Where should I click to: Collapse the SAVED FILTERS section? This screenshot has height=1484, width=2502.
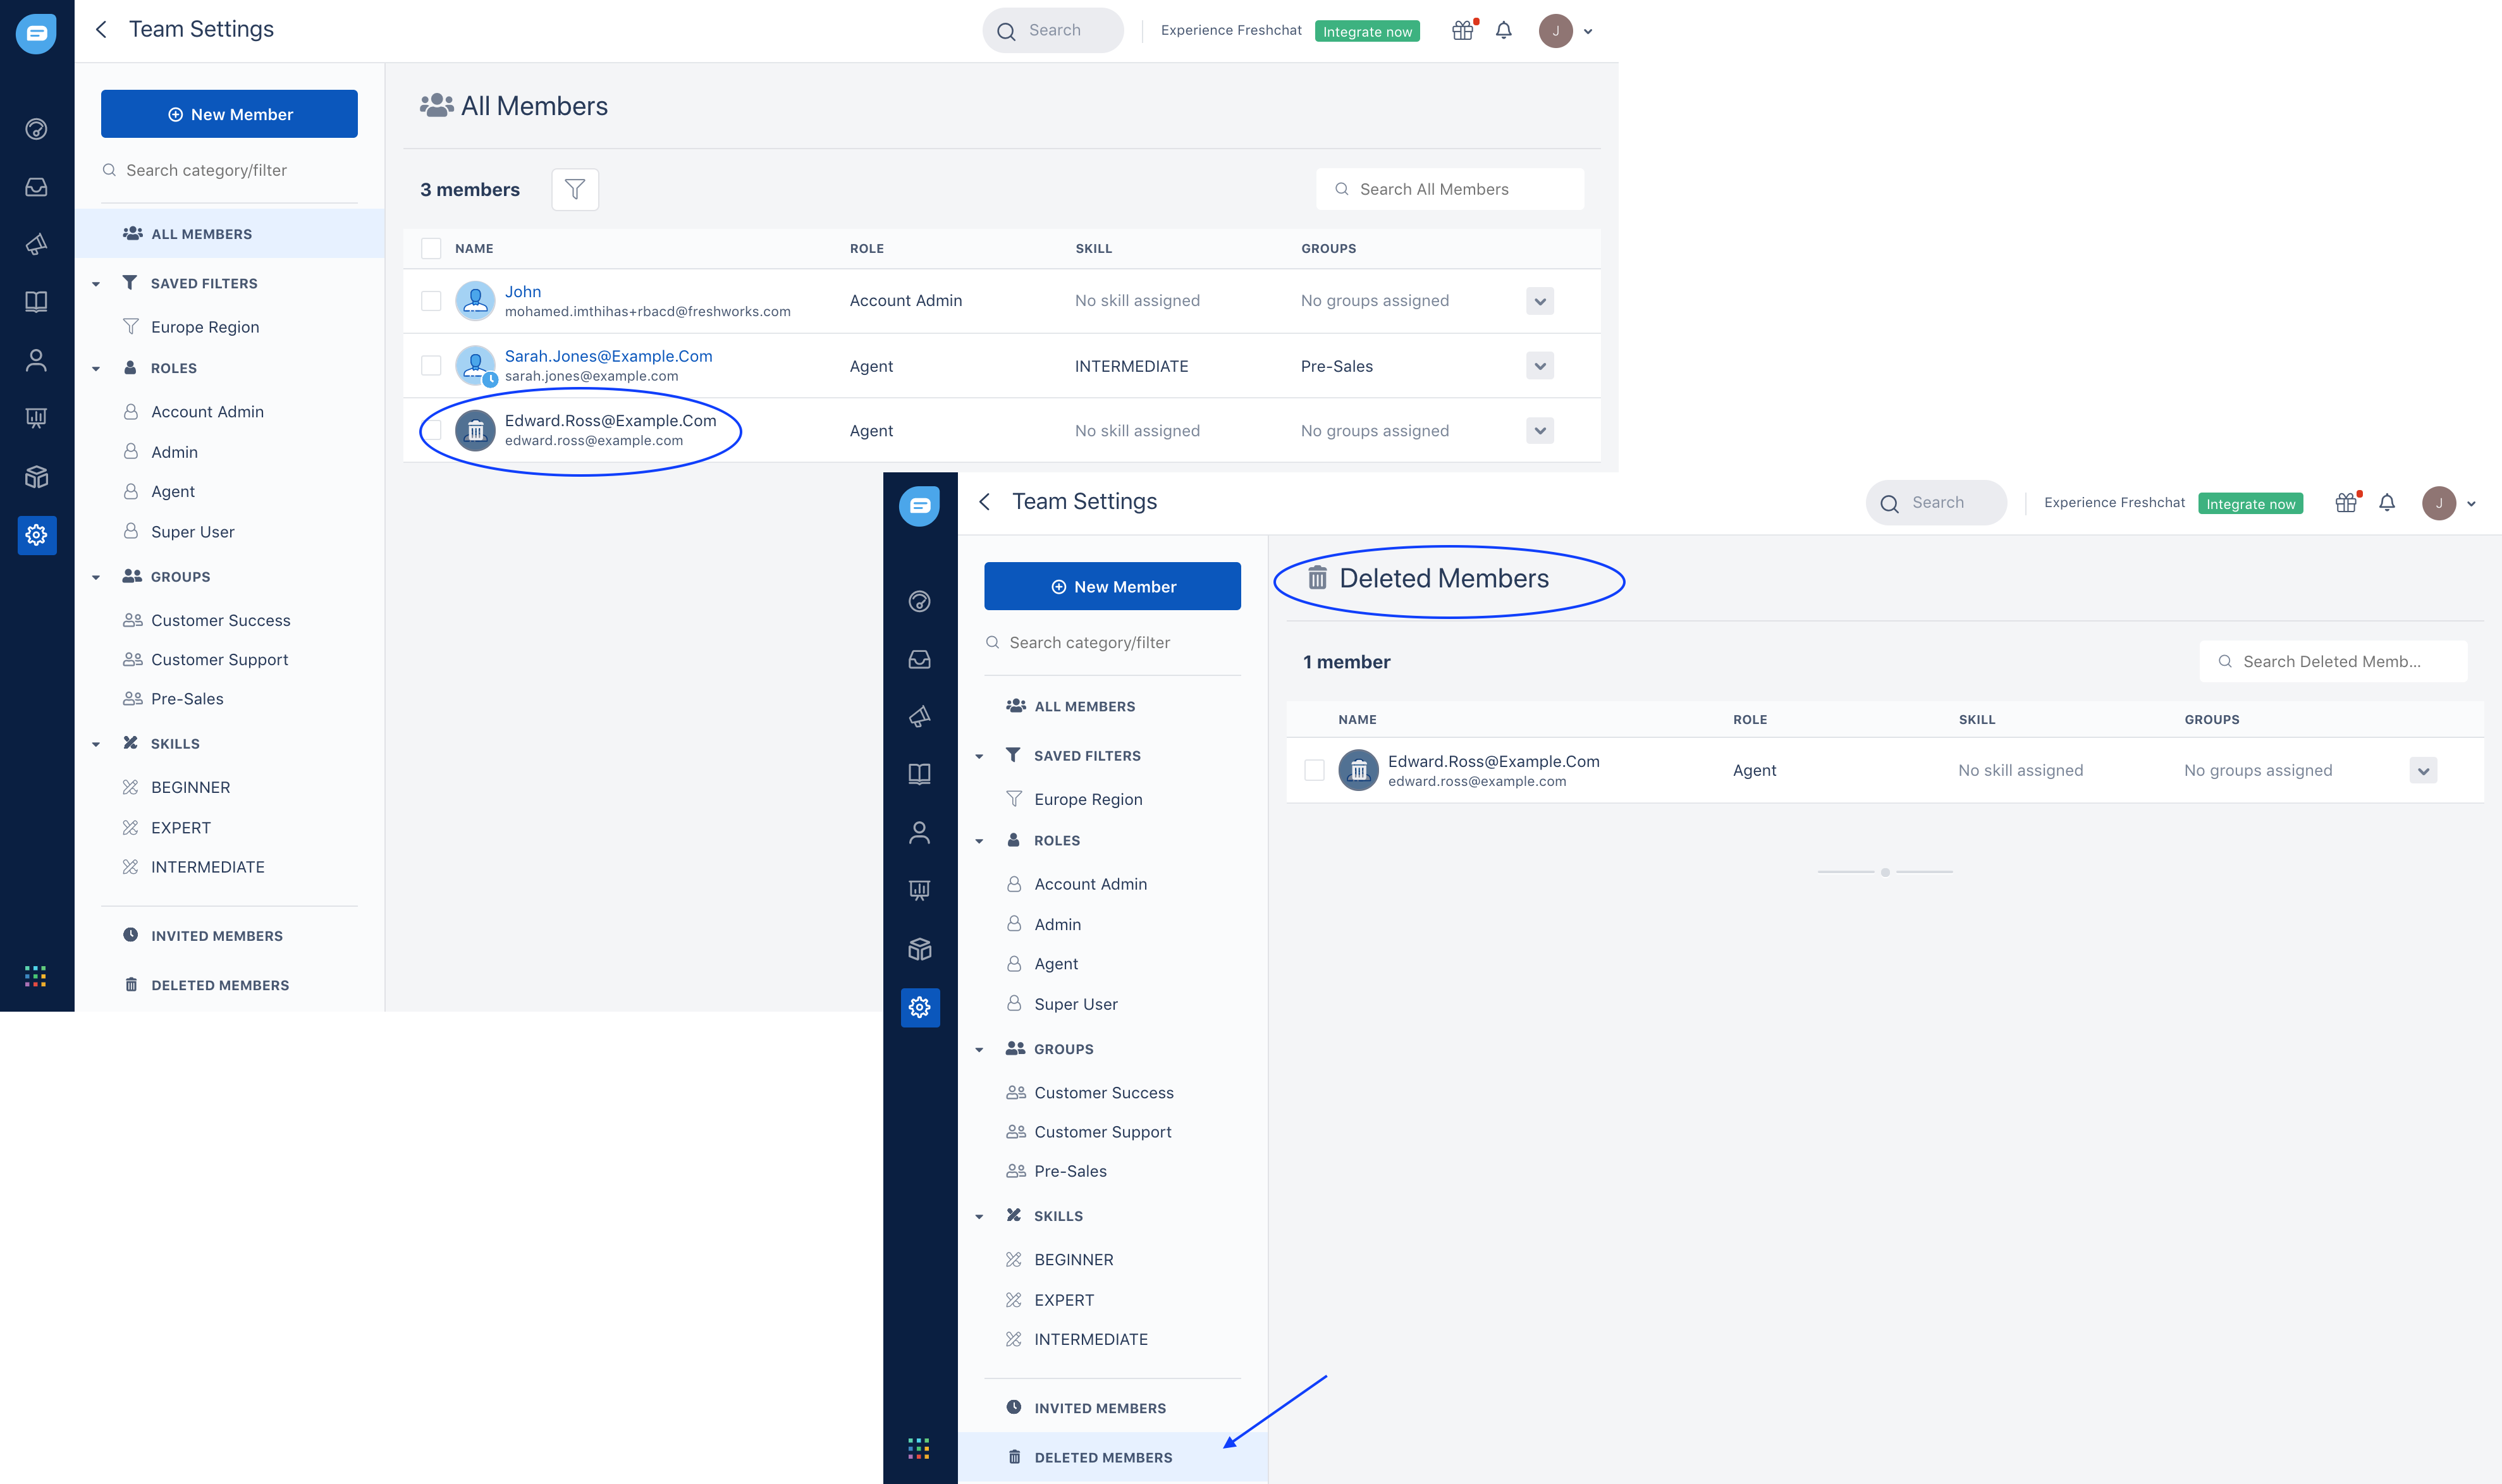coord(96,283)
